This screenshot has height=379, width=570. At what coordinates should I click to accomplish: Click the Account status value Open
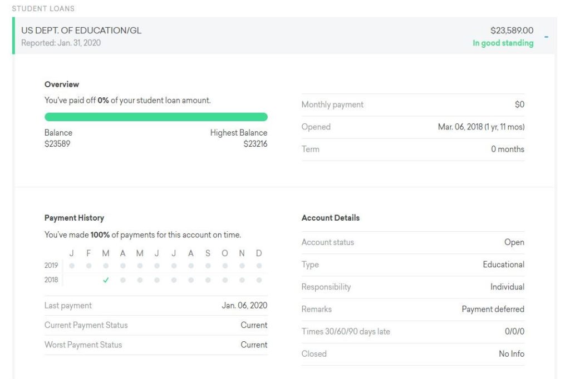(x=514, y=242)
